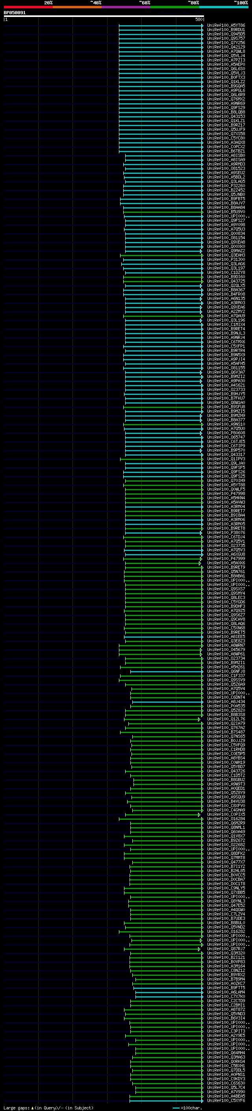The width and height of the screenshot is (252, 1111).
Task: Select the UniRef100_C6TDJ4 label
Action: (x=226, y=537)
